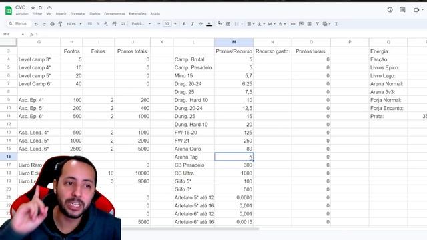Image resolution: width=427 pixels, height=240 pixels.
Task: Click the Menus search box
Action: 19,24
